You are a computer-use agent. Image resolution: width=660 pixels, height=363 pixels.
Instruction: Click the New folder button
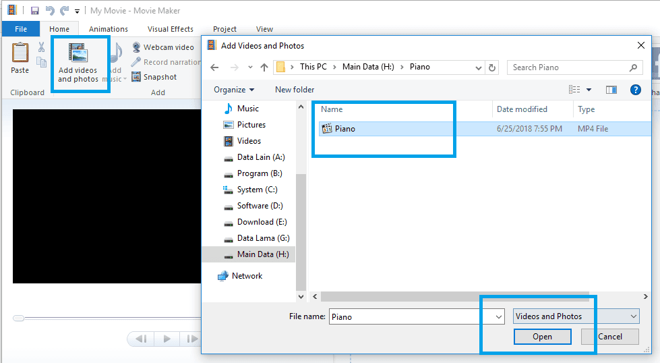tap(295, 90)
